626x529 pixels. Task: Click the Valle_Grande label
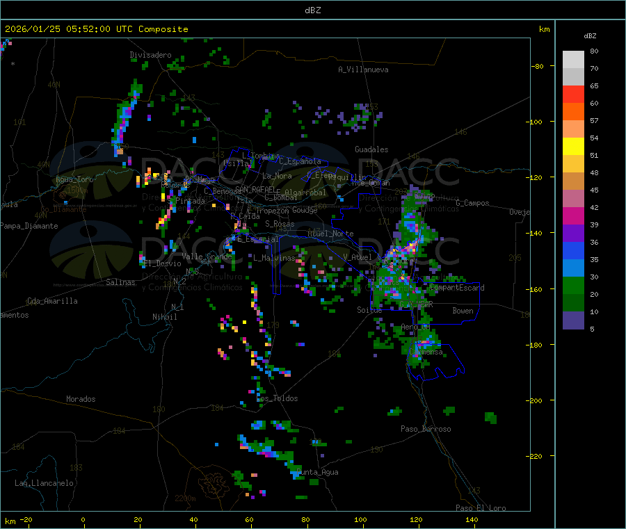tap(207, 256)
